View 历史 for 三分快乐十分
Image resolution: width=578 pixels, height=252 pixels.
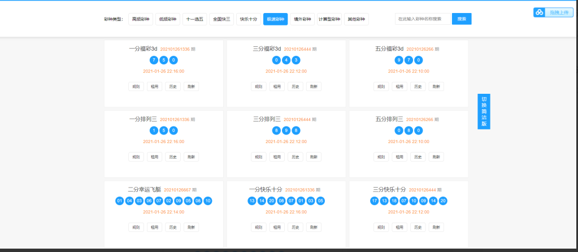(418, 227)
